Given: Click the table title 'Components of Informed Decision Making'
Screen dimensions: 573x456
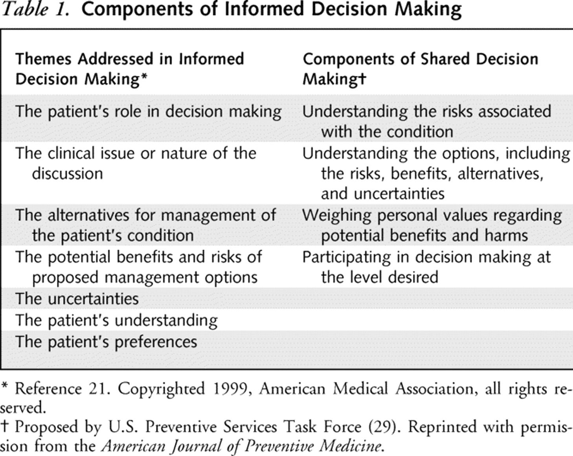Looking at the screenshot, I should pyautogui.click(x=271, y=9).
